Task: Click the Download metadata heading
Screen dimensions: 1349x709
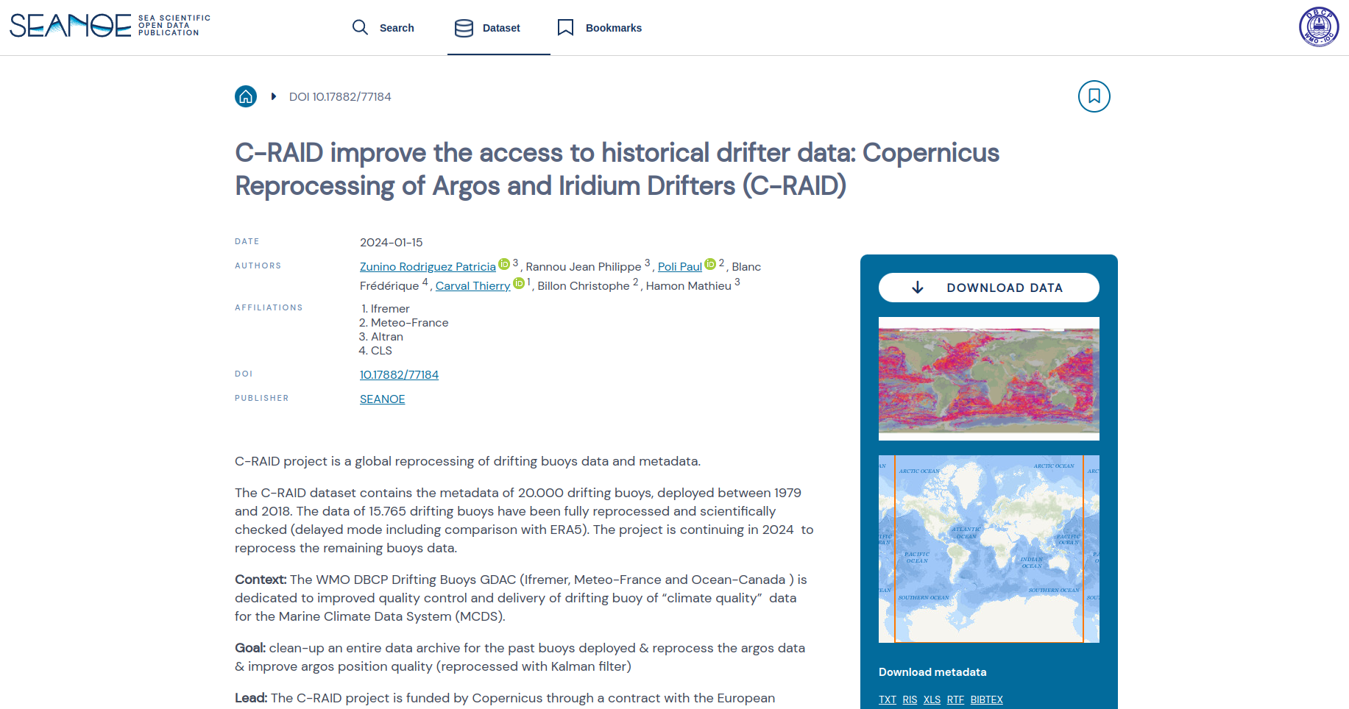Action: pos(932,672)
